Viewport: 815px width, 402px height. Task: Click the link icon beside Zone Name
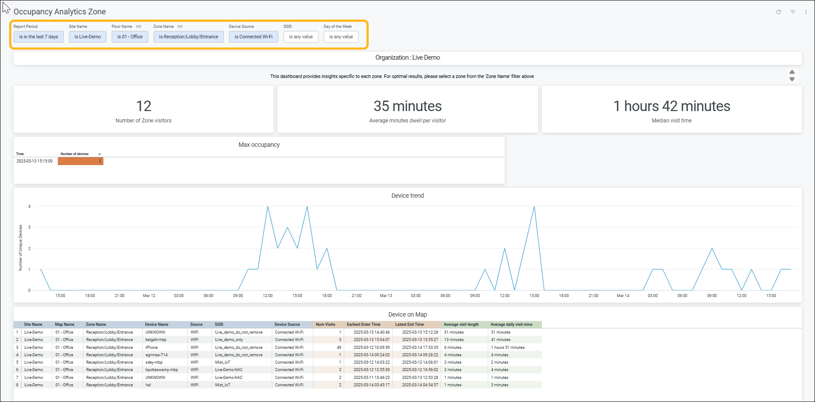180,27
